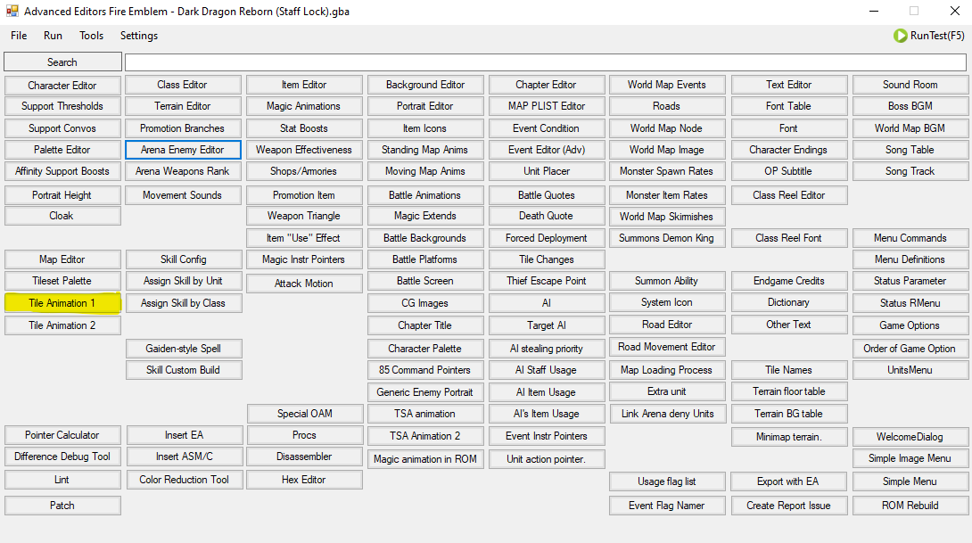Open Game Options

(910, 325)
